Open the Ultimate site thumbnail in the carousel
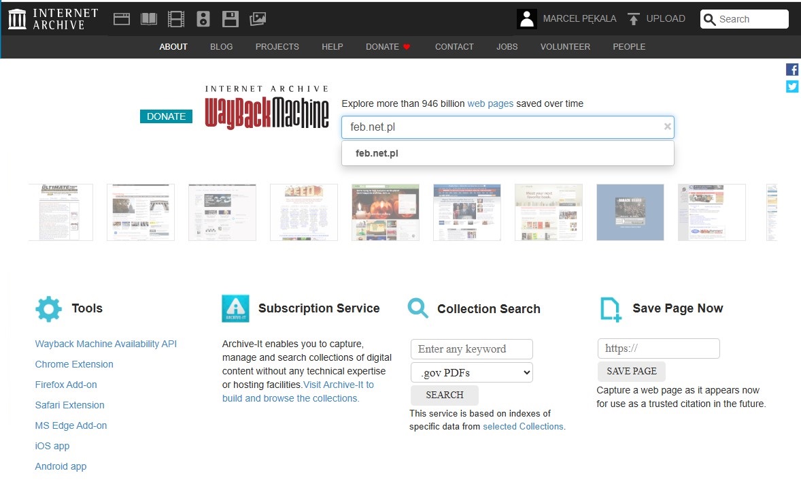Screen dimensions: 801x486 click(x=61, y=212)
